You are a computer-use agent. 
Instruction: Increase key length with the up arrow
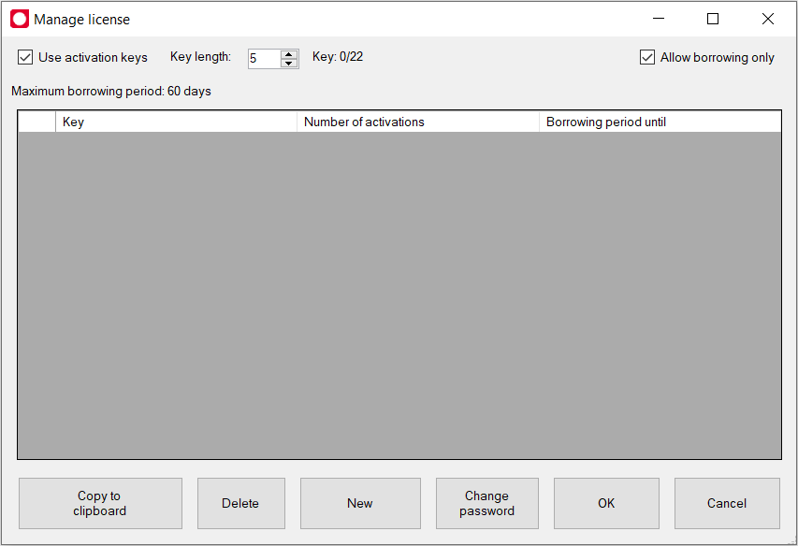289,54
